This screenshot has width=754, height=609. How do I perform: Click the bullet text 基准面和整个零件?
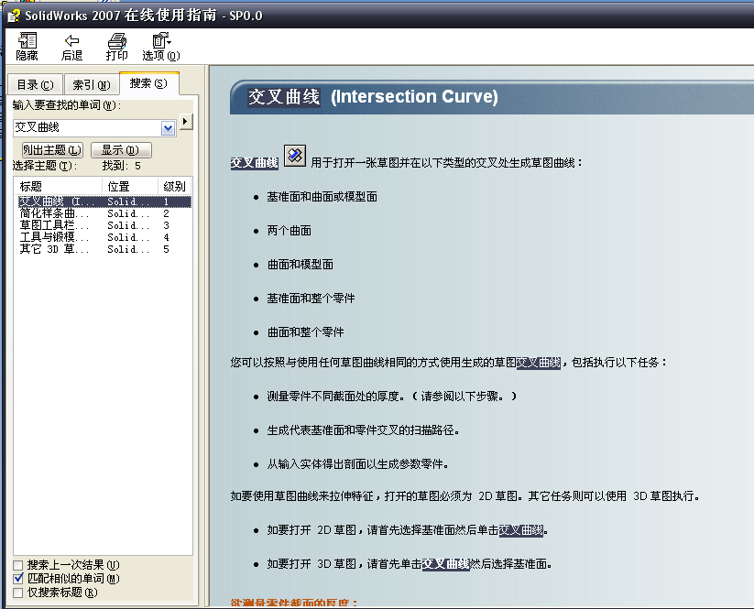click(311, 299)
